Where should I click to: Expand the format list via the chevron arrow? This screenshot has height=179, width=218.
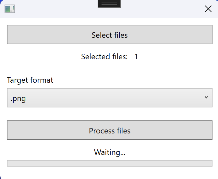click(206, 97)
